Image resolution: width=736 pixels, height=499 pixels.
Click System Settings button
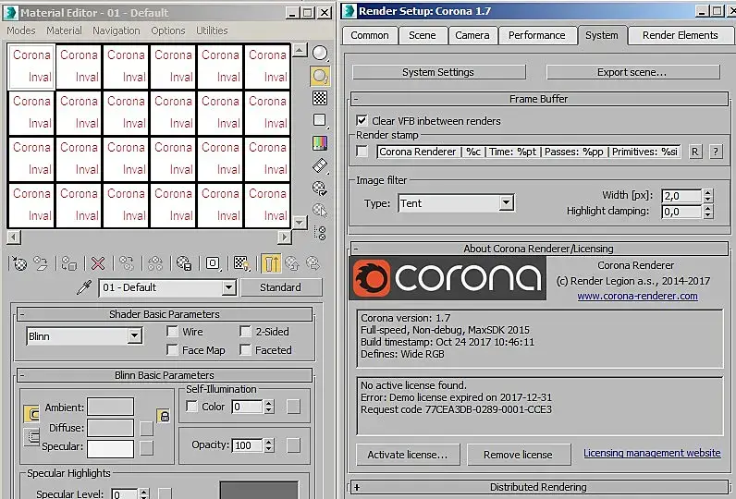(438, 72)
